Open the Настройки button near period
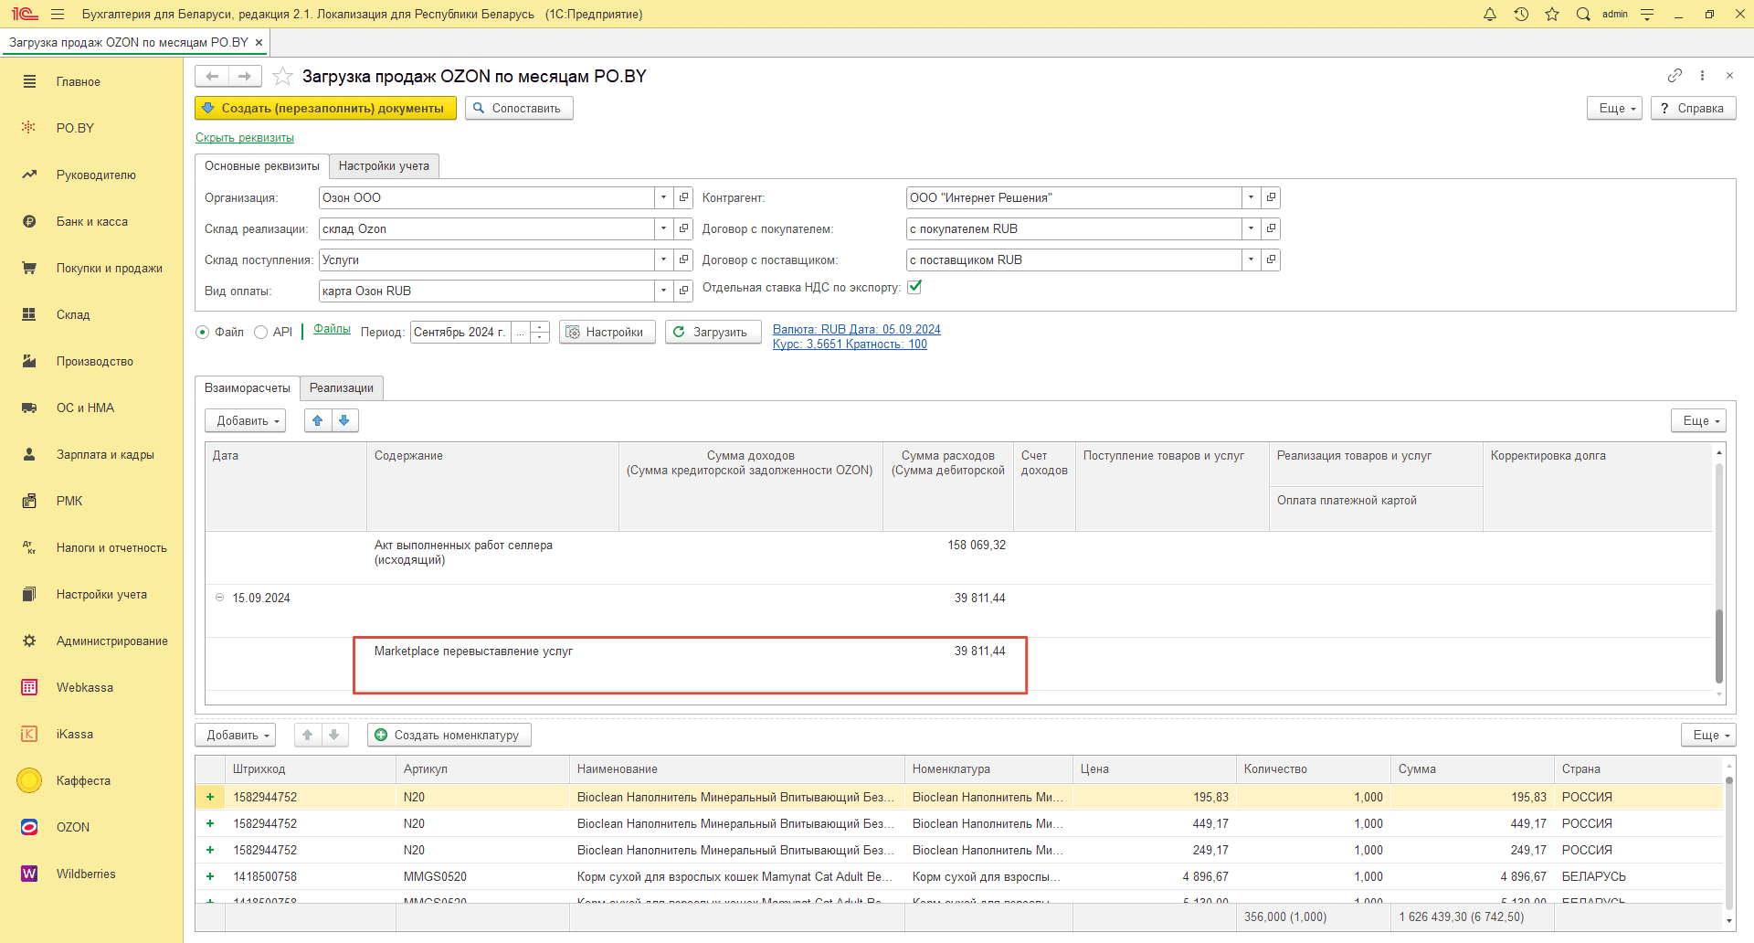Screen dimensions: 1754x943 [x=608, y=332]
